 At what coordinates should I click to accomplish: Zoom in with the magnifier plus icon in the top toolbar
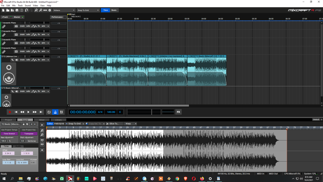[x=36, y=10]
